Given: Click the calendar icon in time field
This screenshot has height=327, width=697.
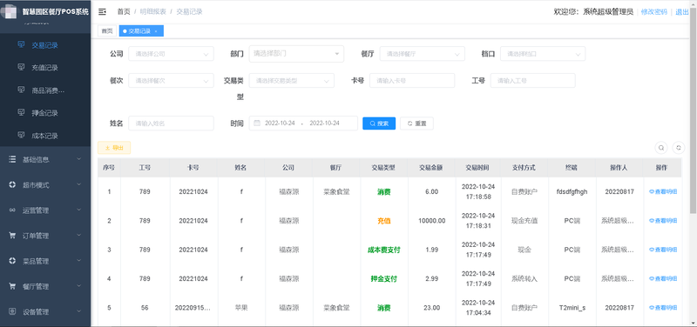Looking at the screenshot, I should 257,123.
